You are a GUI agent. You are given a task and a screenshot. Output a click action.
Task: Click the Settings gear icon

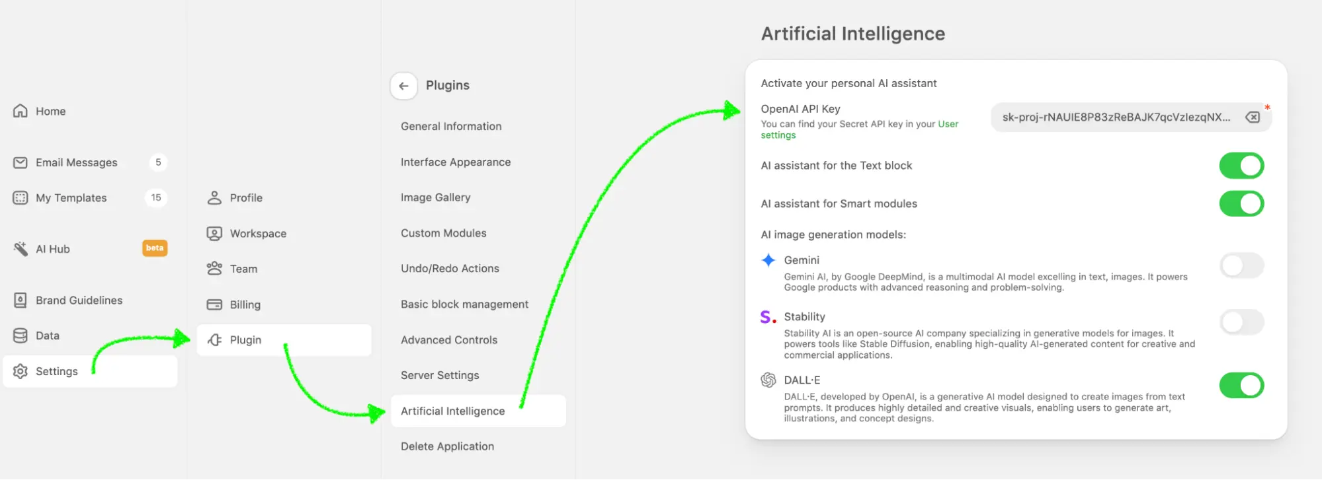[21, 371]
